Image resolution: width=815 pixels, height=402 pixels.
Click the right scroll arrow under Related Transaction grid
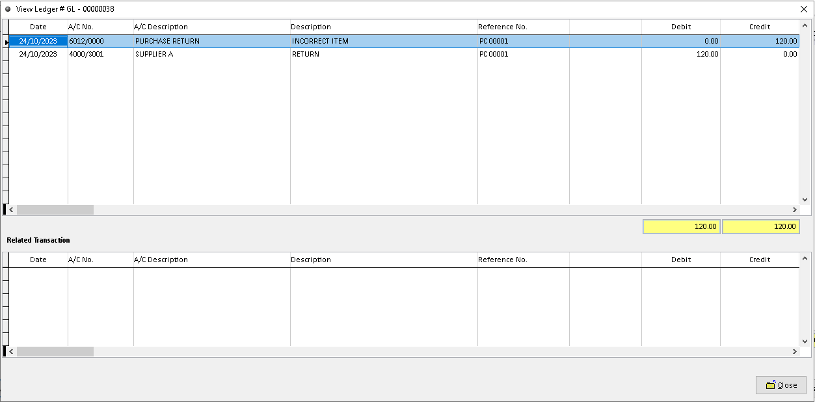(795, 351)
